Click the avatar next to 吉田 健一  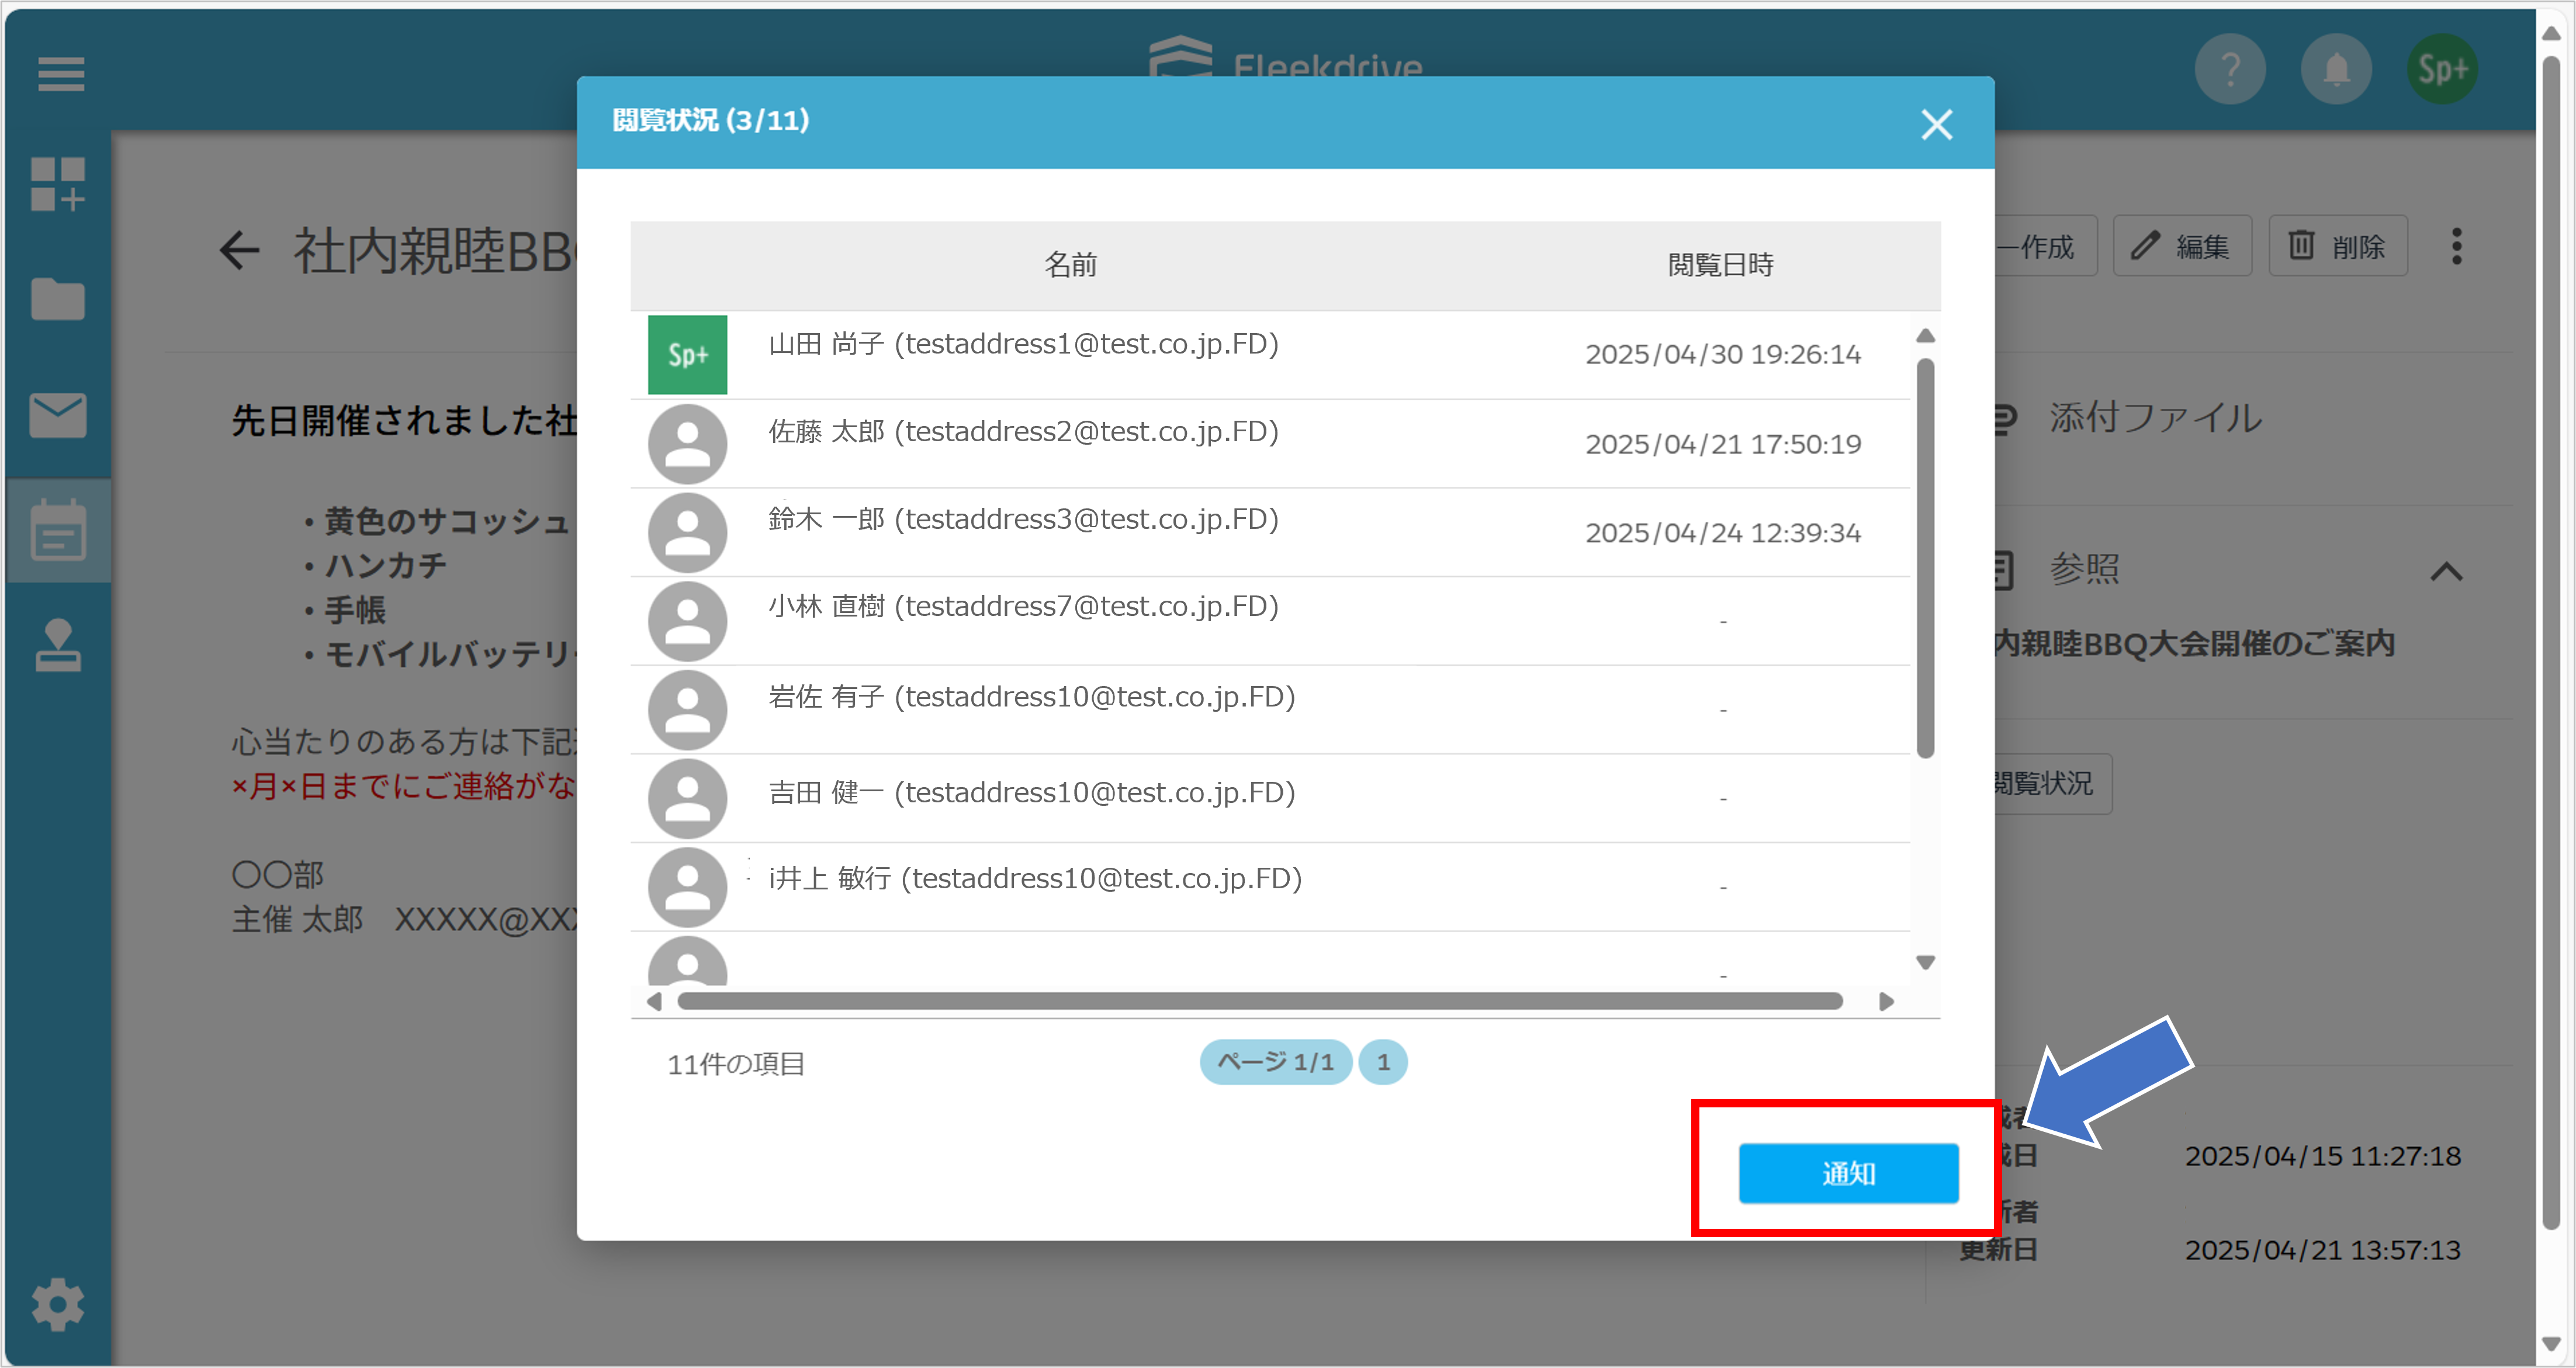pos(688,798)
